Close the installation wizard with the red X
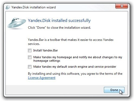The height and width of the screenshot is (101, 134). (122, 6)
